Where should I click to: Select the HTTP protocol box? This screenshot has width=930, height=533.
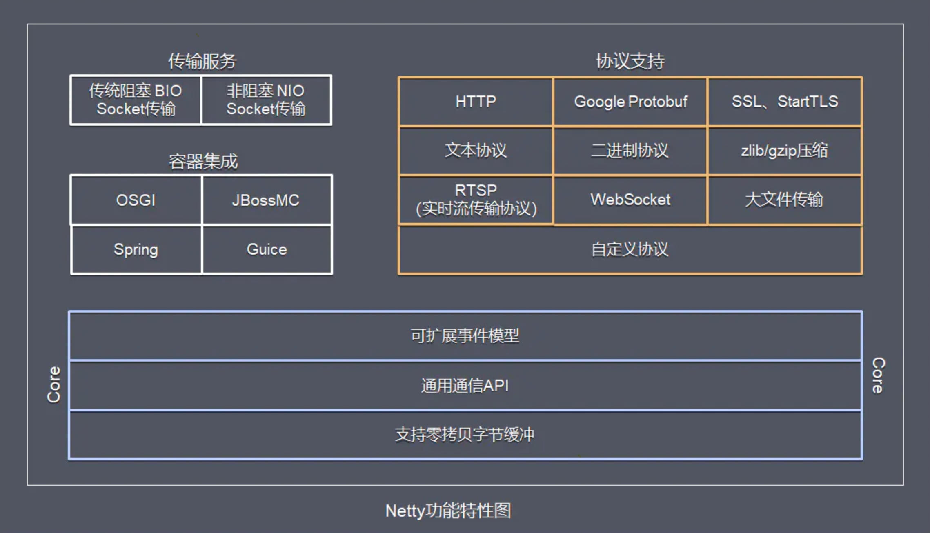476,101
